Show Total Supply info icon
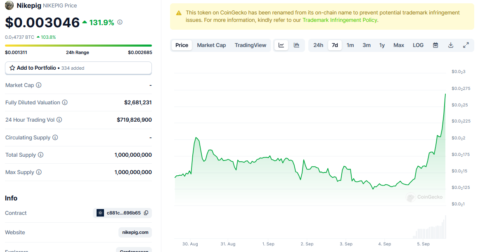Screen dimensions: 480x252 coord(41,155)
